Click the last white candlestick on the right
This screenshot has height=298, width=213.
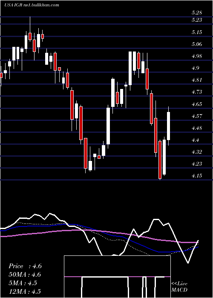click(168, 126)
